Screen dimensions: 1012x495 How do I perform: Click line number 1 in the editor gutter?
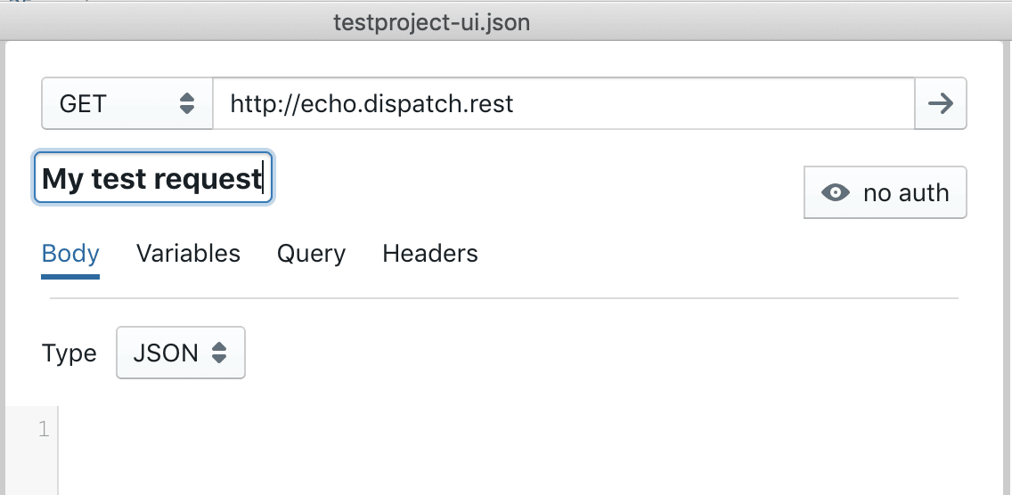(44, 430)
